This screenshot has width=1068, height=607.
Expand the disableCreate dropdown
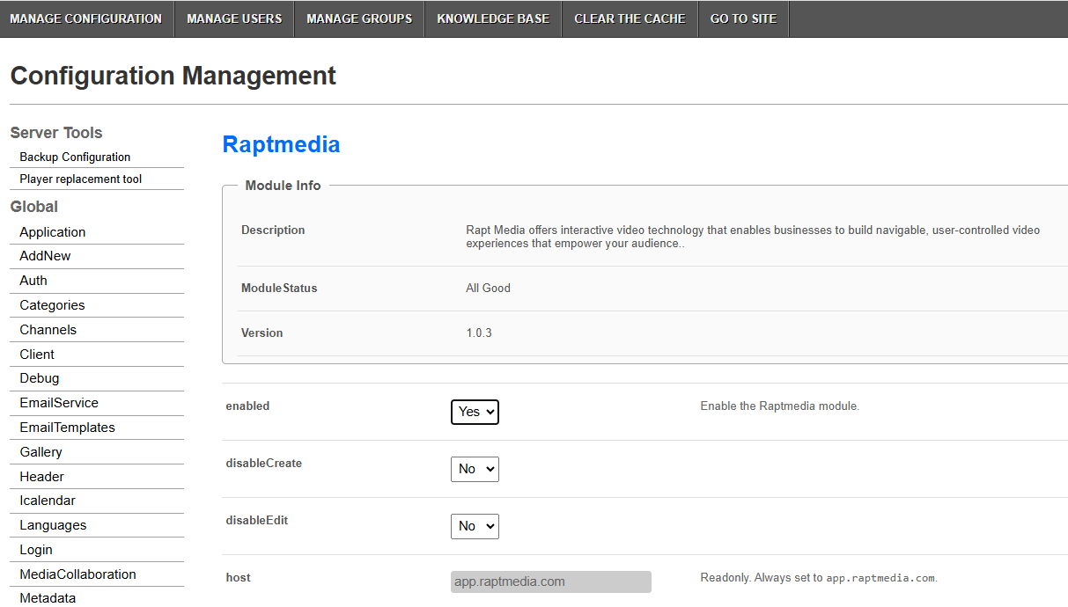point(475,469)
